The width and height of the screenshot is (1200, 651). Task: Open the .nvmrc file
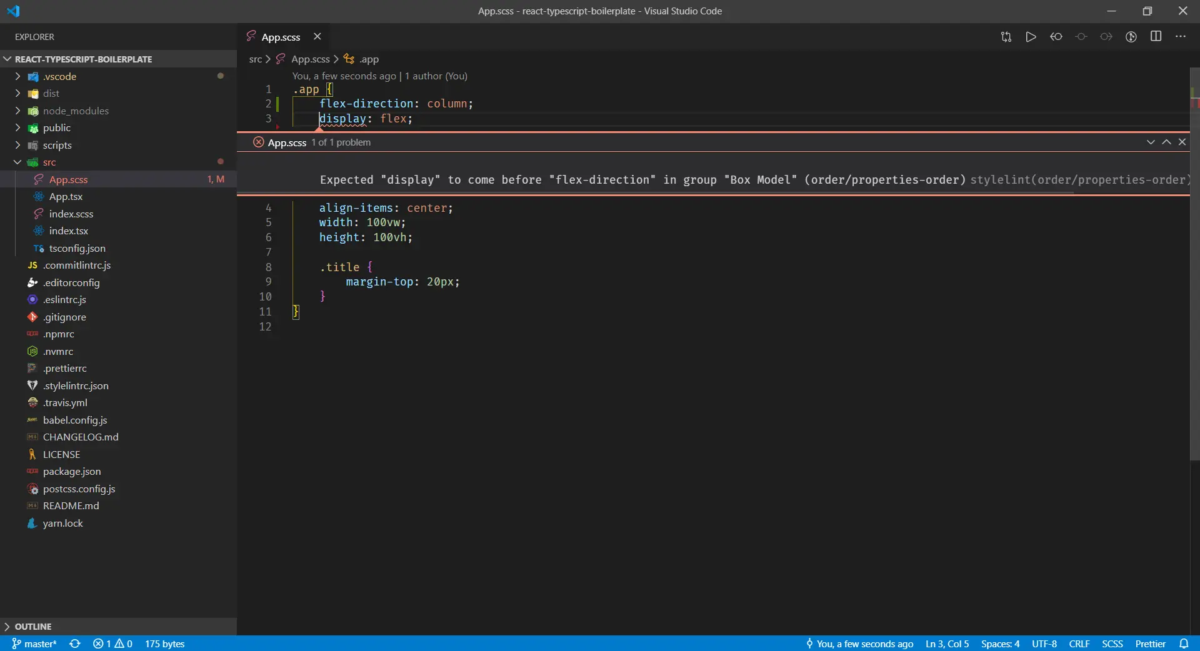tap(118, 351)
